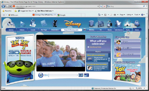Open the Videos navigation button
The height and width of the screenshot is (91, 149).
pyautogui.click(x=22, y=30)
